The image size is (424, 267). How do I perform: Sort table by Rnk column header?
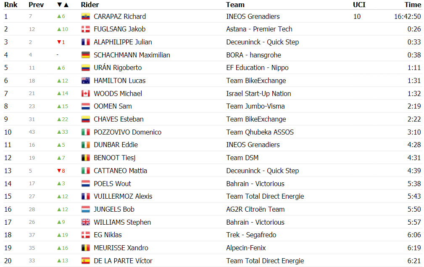coord(11,5)
